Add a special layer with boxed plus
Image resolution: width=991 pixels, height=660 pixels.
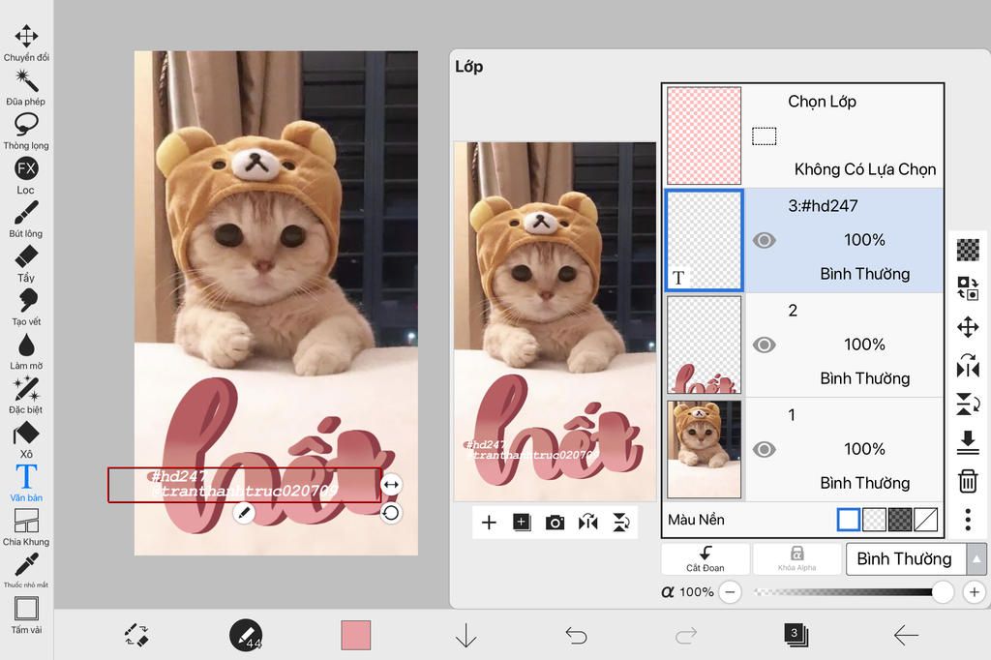(522, 523)
